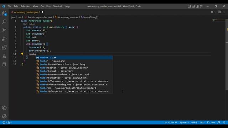Open the Java Projects sidebar icon
Image resolution: width=228 pixels, height=128 pixels.
[x=4, y=64]
